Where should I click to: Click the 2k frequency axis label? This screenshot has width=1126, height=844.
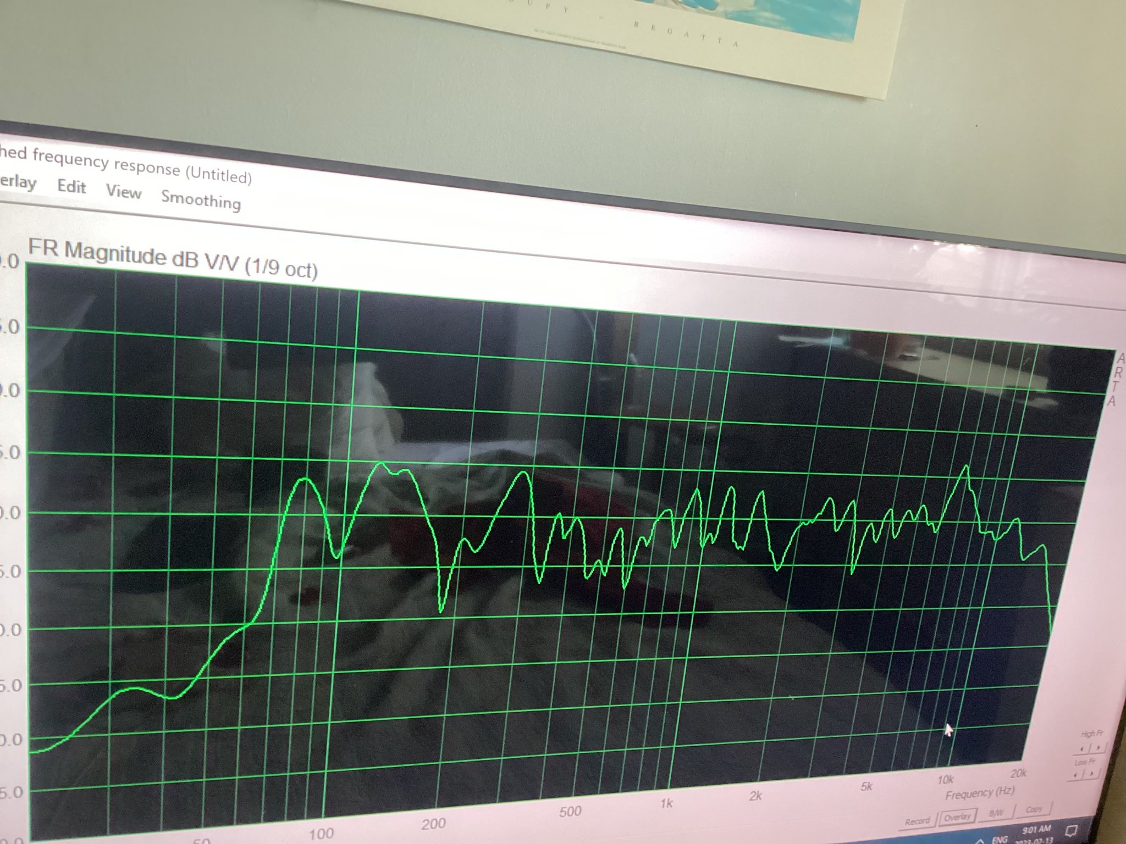point(755,796)
